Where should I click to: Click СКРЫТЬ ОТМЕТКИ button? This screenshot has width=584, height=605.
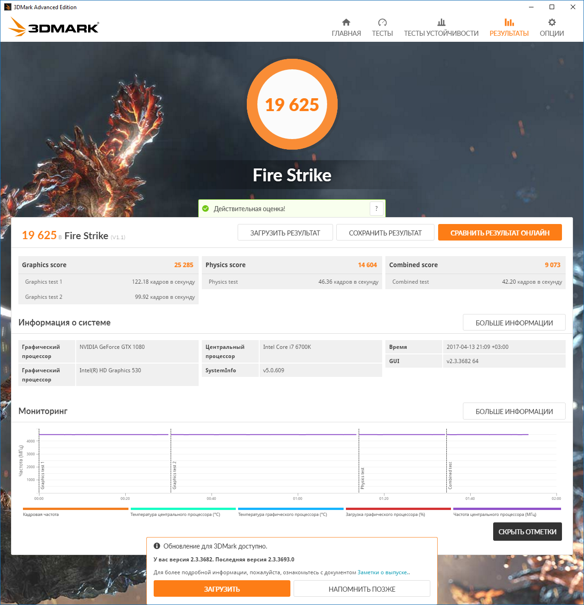pos(528,532)
